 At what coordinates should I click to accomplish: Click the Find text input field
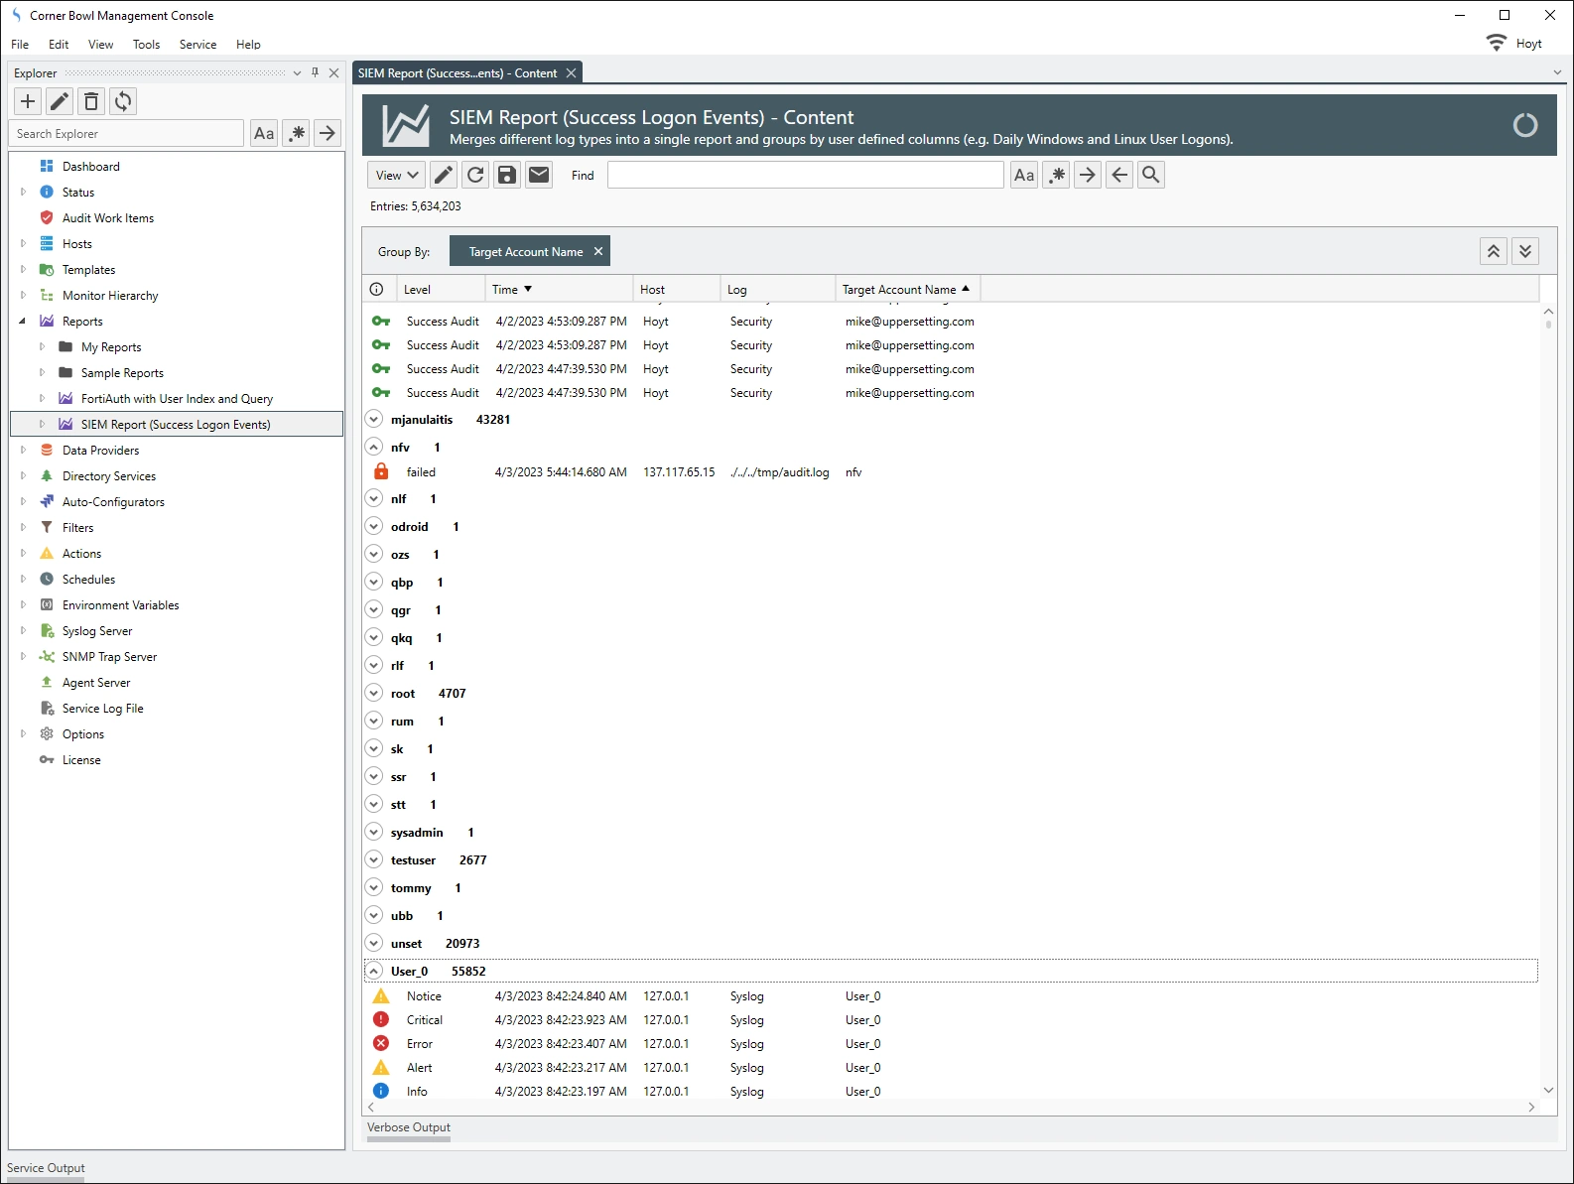pos(805,175)
